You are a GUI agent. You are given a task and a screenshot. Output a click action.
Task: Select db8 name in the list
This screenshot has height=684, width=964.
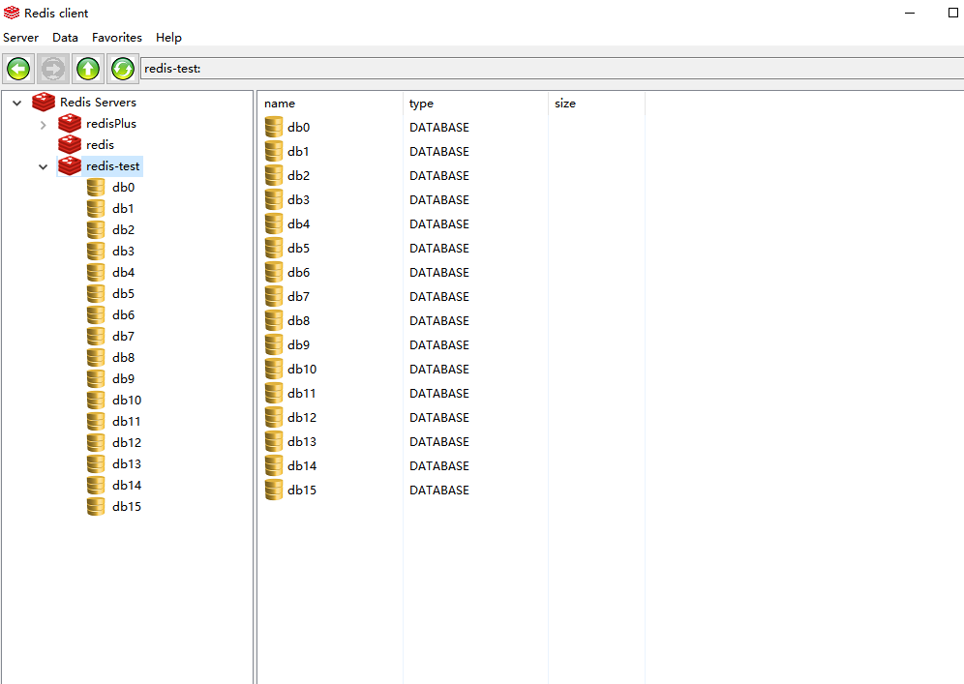pyautogui.click(x=299, y=321)
